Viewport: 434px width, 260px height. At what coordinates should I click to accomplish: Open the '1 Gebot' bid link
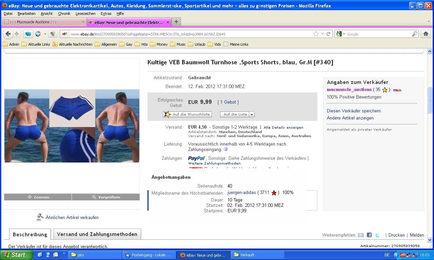pos(228,102)
